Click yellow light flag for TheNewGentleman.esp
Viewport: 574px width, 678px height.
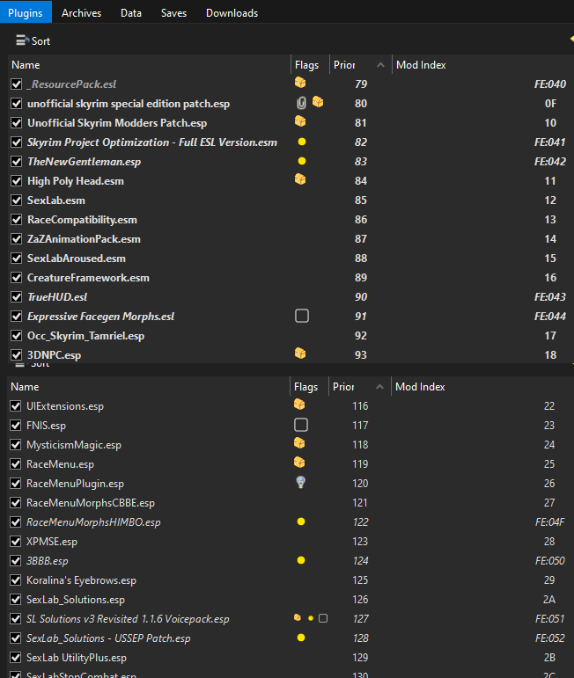[x=302, y=161]
